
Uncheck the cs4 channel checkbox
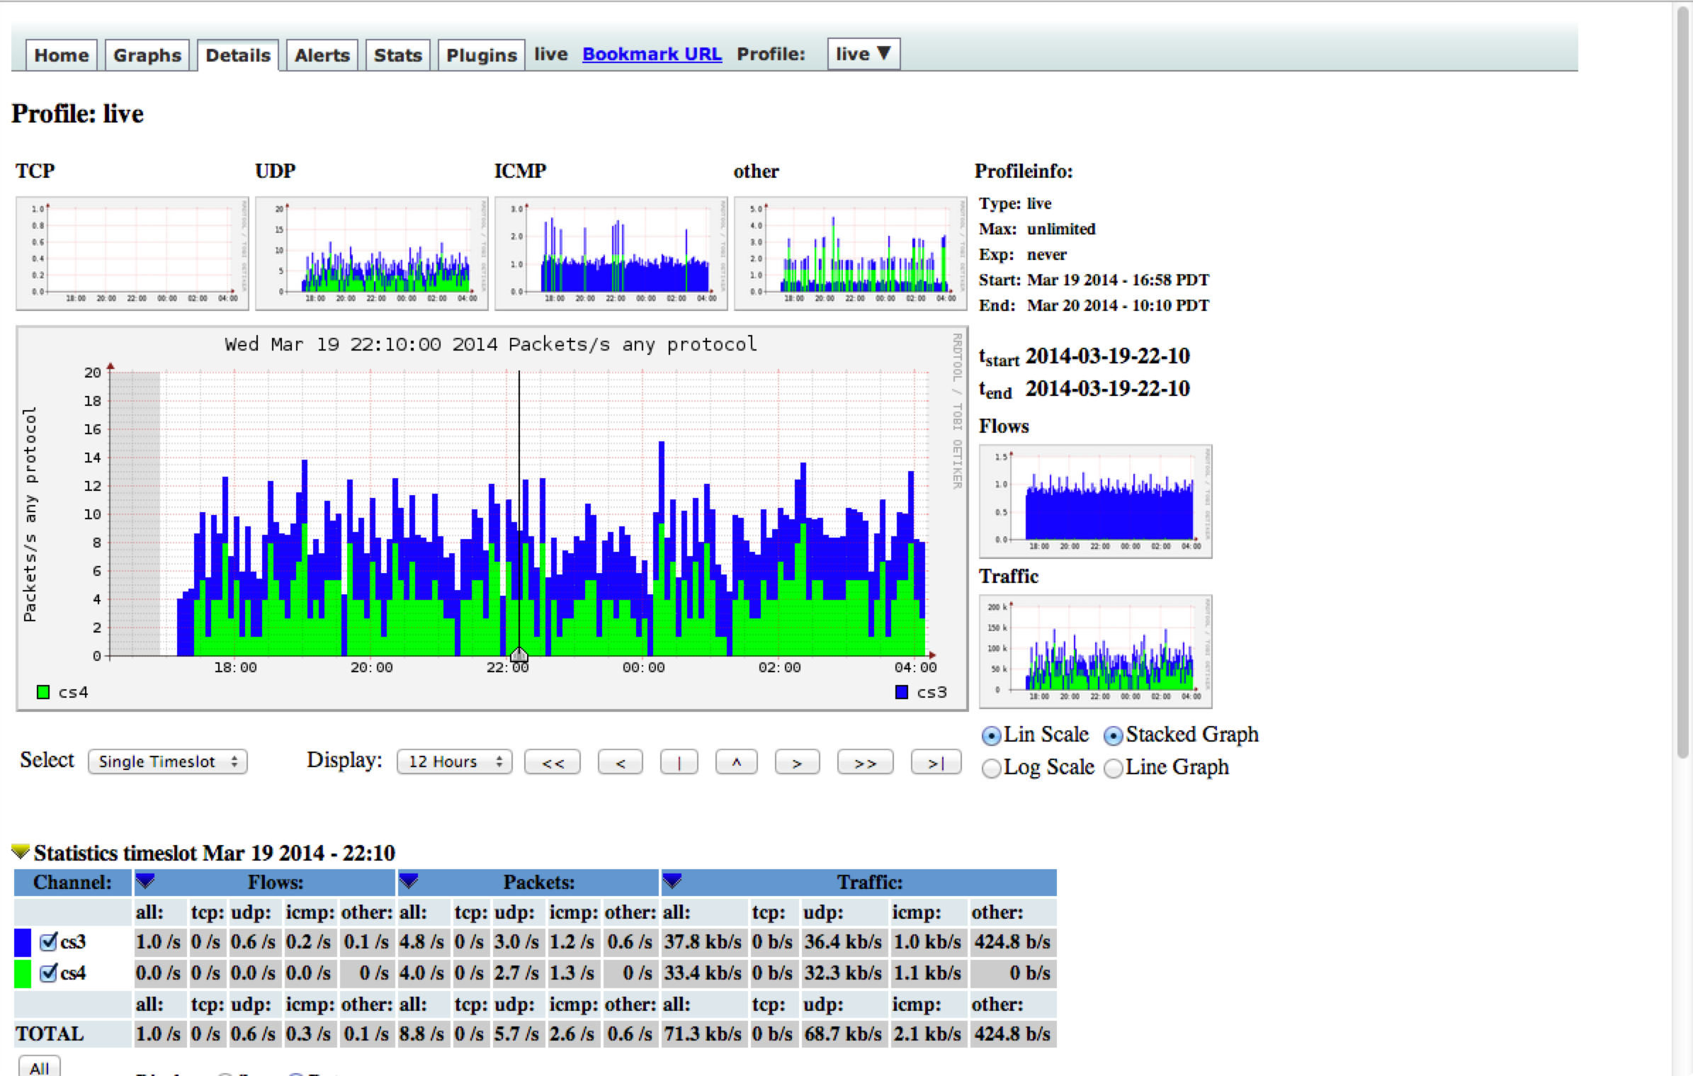pyautogui.click(x=48, y=973)
